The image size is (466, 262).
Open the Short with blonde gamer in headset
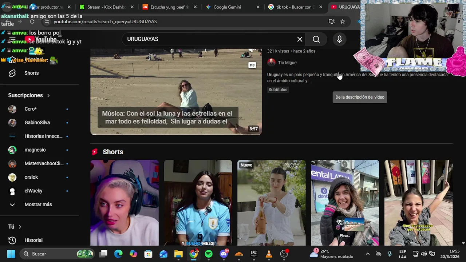tap(125, 203)
